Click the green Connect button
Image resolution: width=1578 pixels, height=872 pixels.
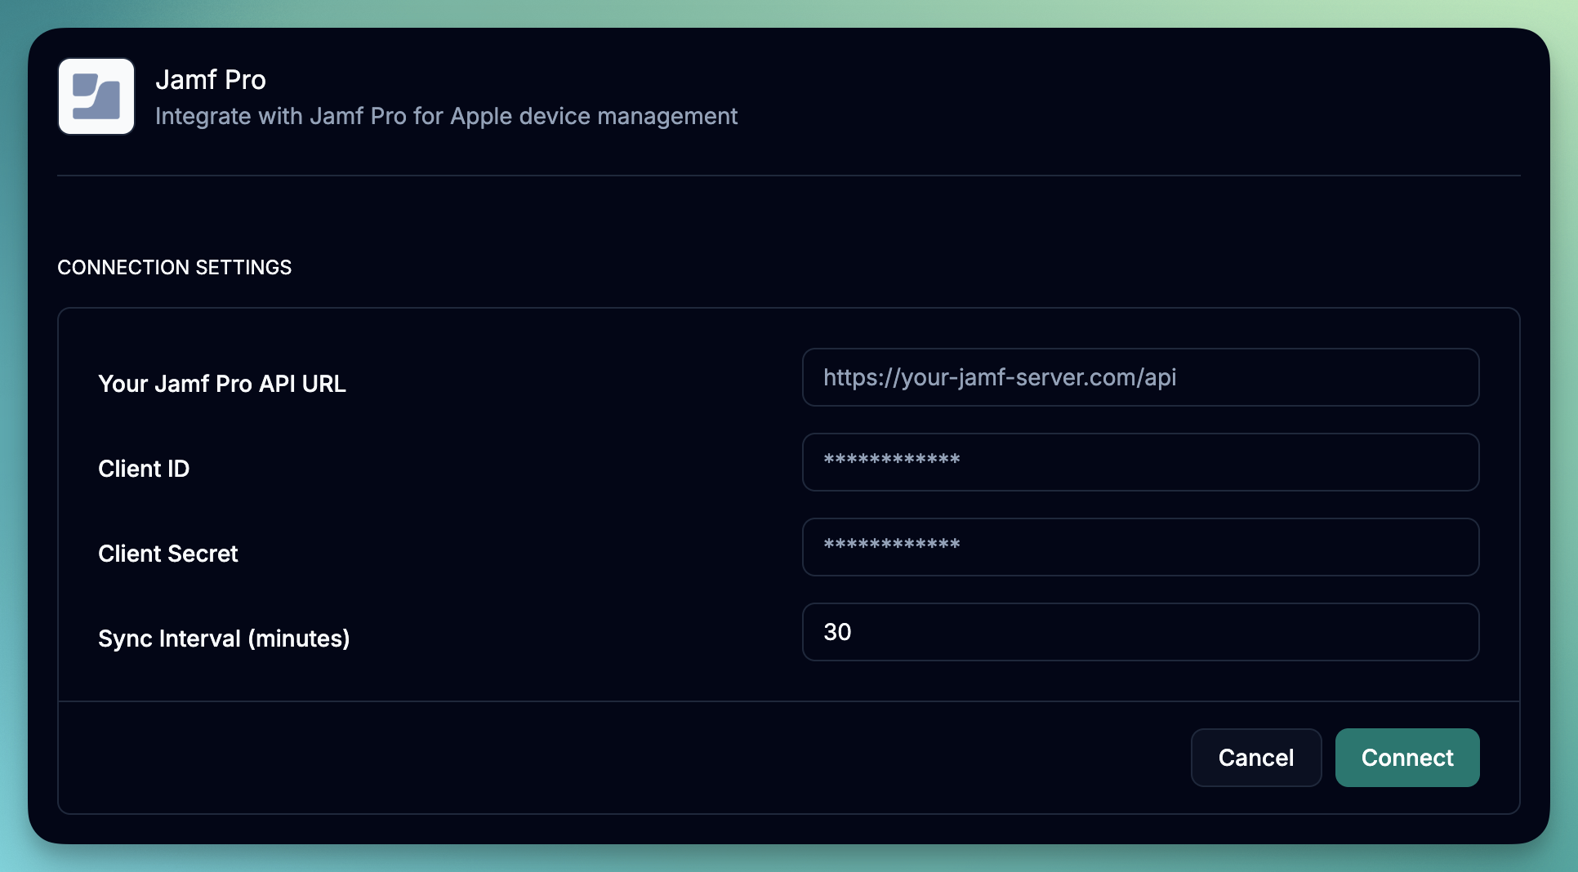(1406, 758)
